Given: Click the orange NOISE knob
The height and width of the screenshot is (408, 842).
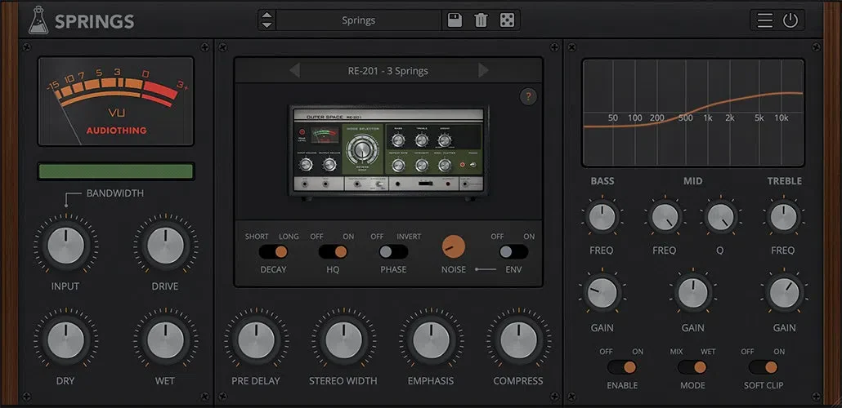Looking at the screenshot, I should (x=454, y=246).
